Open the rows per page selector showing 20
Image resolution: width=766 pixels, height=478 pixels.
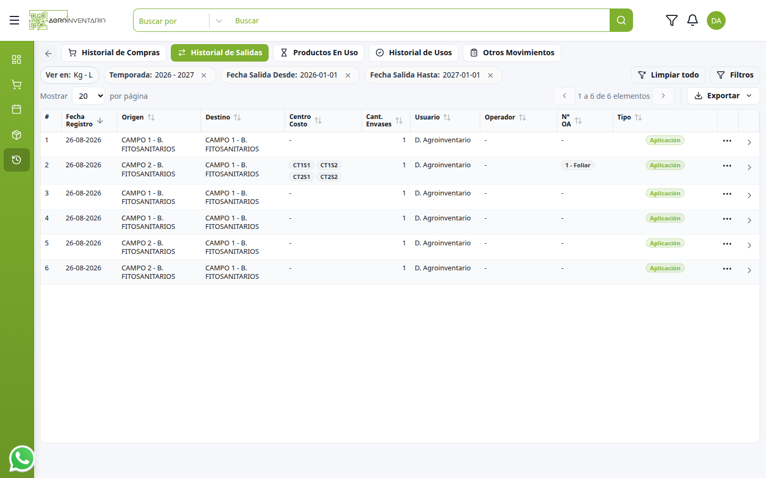pos(89,96)
